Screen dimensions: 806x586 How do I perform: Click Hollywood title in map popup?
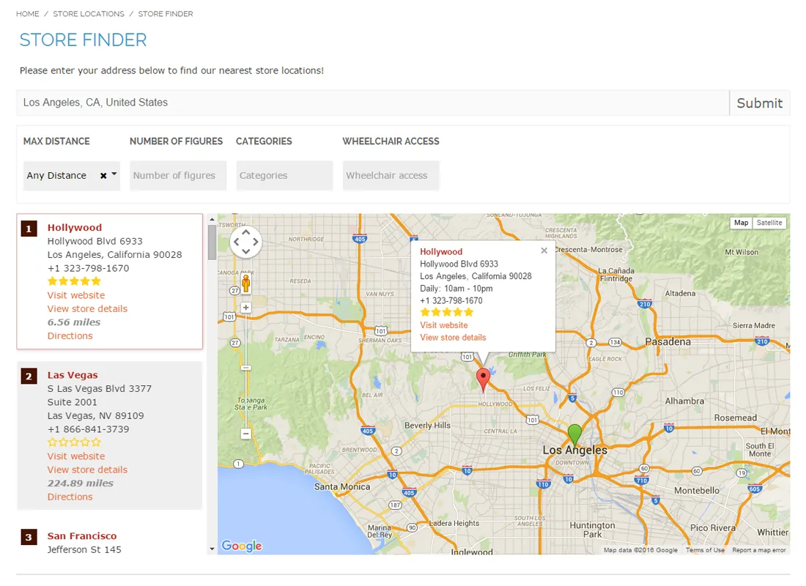point(441,251)
